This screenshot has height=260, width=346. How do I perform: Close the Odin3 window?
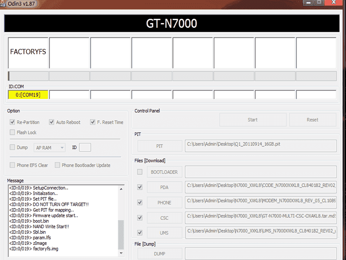coord(334,3)
